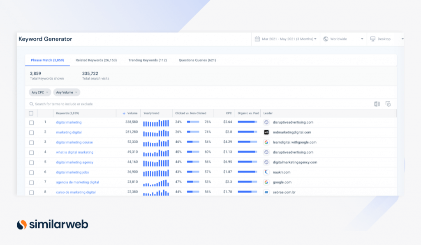421x245 pixels.
Task: Open the marketing digital keyword link
Action: pos(69,132)
